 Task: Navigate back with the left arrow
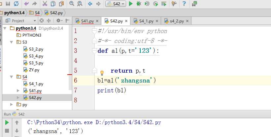click(x=90, y=4)
